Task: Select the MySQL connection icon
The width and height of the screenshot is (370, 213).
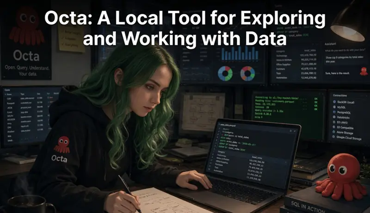Action: coord(334,107)
